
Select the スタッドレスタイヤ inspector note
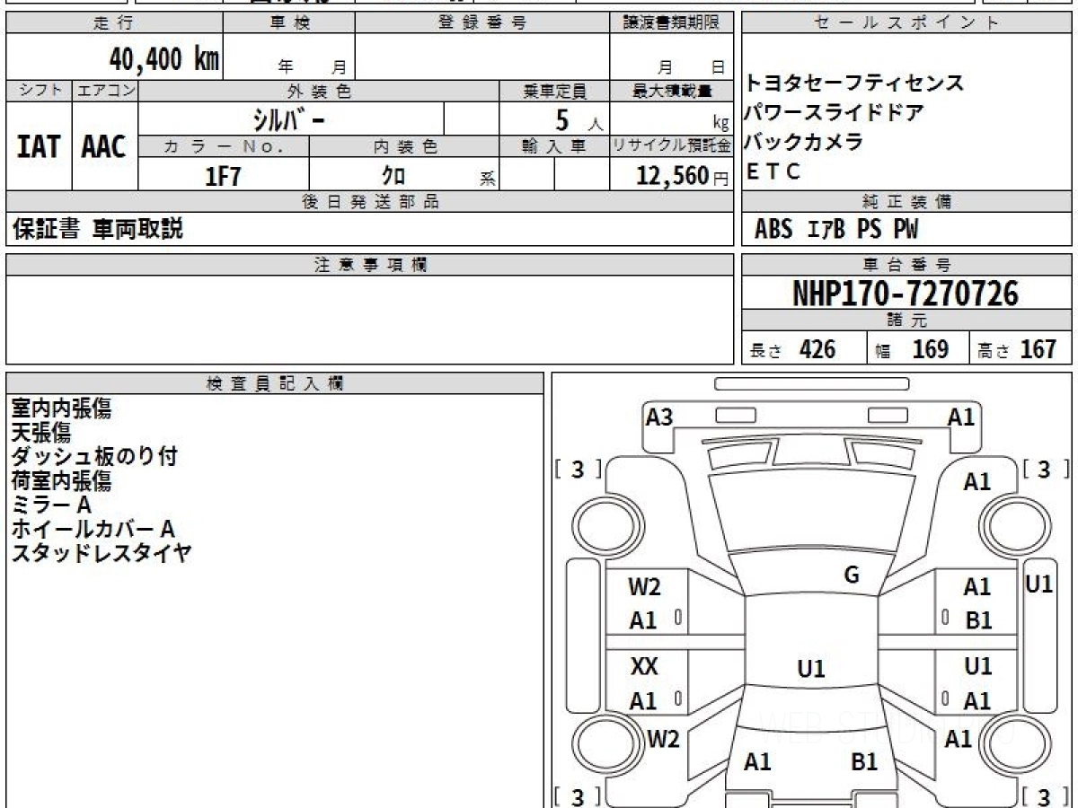pyautogui.click(x=102, y=553)
